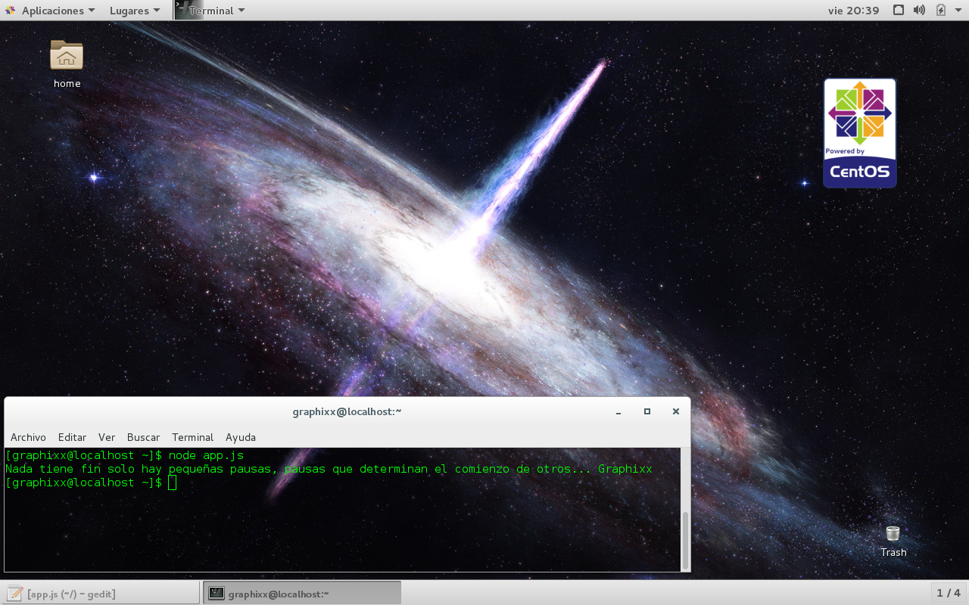Viewport: 969px width, 605px height.
Task: Open the volume speaker icon in top panel
Action: pyautogui.click(x=919, y=11)
